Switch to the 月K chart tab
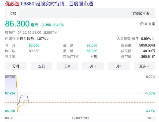The width and height of the screenshot is (159, 122). (x=119, y=66)
